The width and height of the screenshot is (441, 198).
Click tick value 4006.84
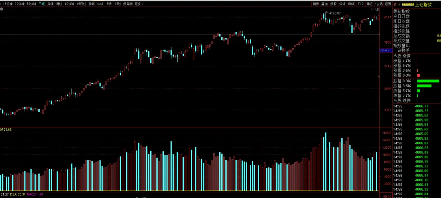421,194
